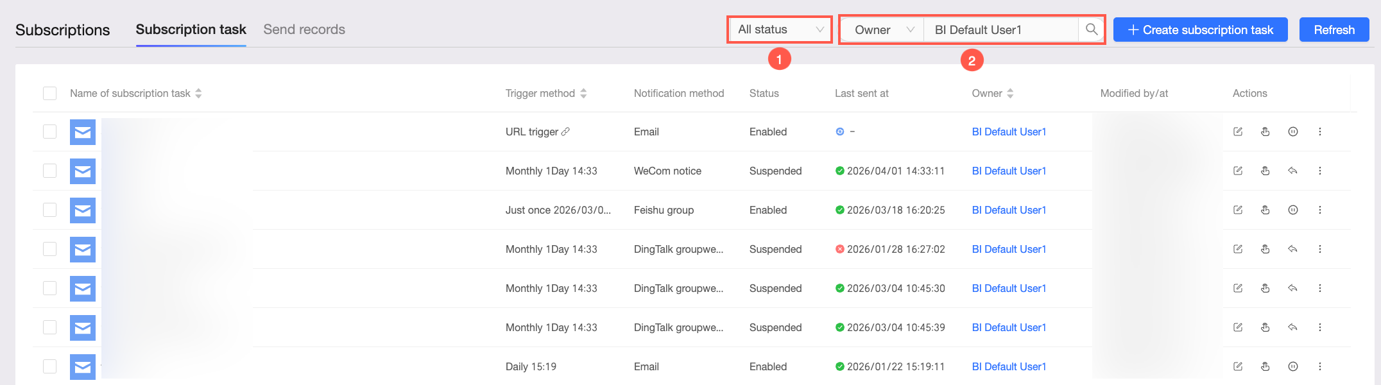
Task: Run the URL trigger task manually
Action: point(1265,132)
